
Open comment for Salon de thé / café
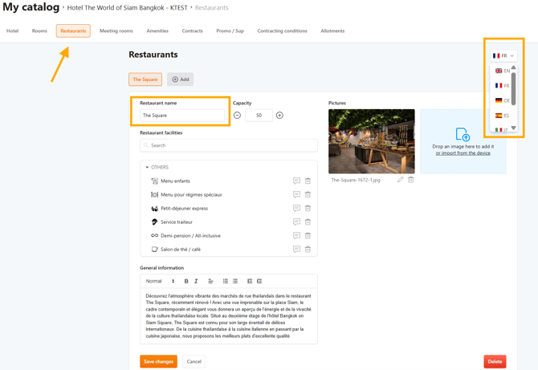coord(296,250)
